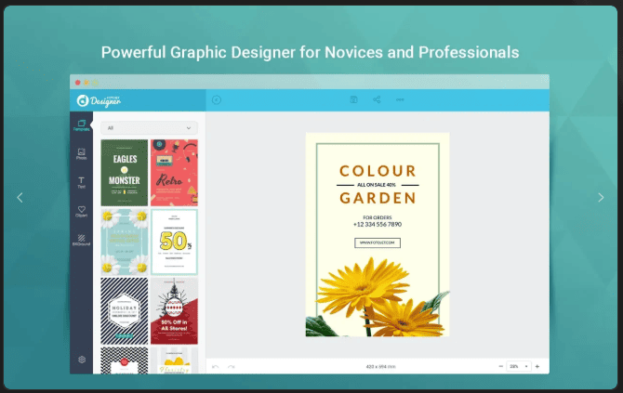Click the COLOUR heading on canvas
Viewport: 623px width, 393px height.
[x=378, y=171]
